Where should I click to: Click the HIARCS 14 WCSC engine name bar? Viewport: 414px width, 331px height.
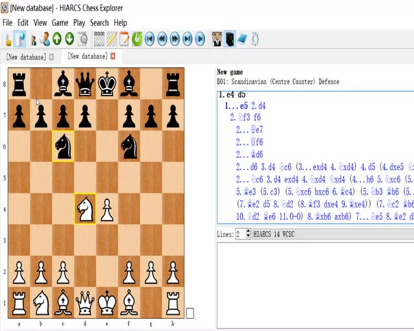tap(333, 234)
